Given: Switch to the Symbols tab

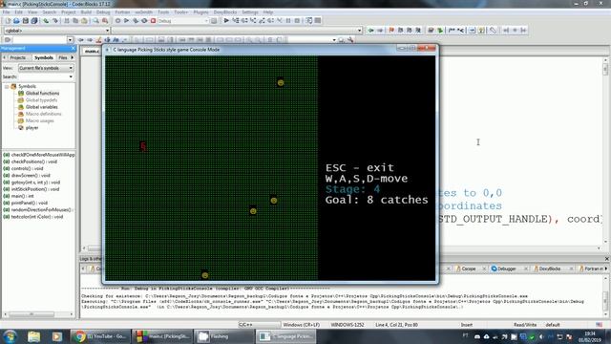Looking at the screenshot, I should coord(43,57).
